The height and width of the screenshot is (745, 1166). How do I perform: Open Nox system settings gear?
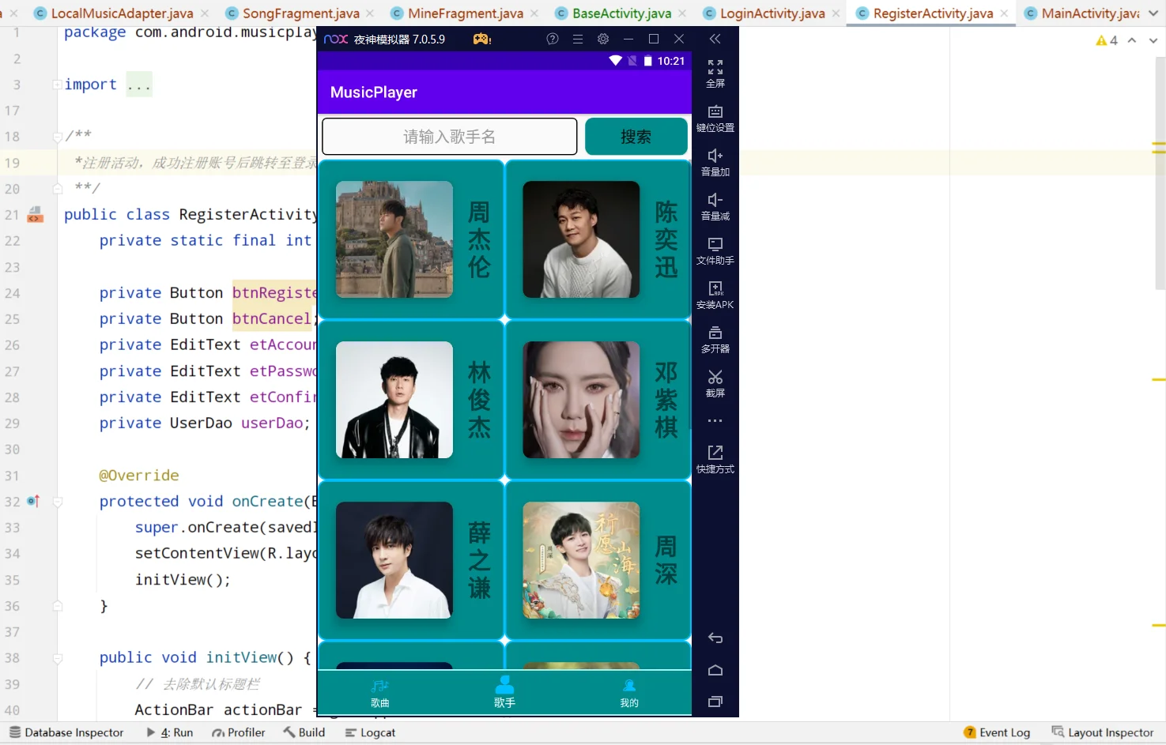(603, 39)
